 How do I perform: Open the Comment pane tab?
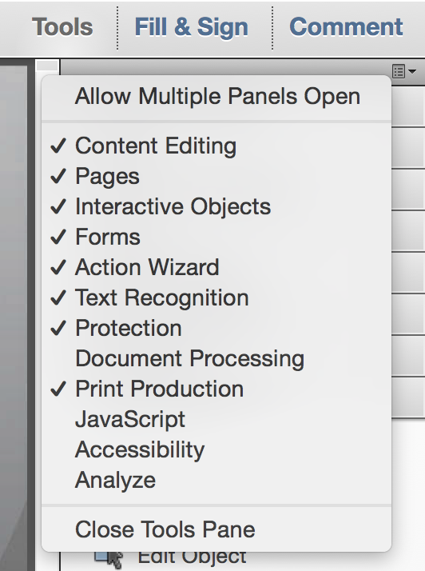click(346, 27)
